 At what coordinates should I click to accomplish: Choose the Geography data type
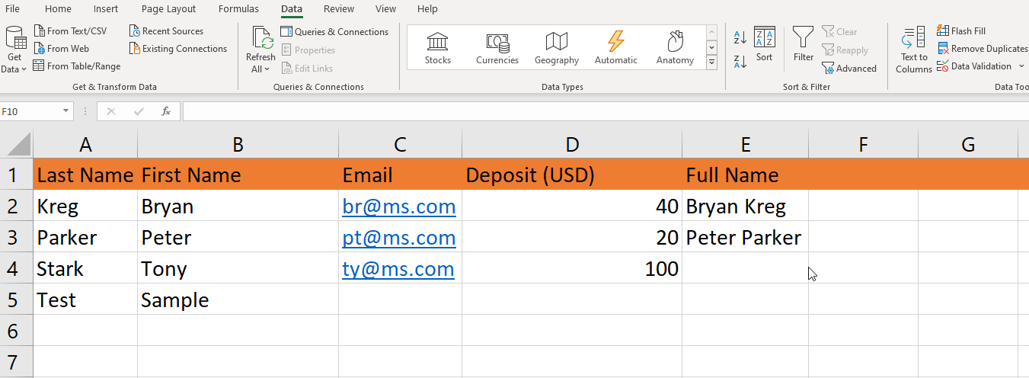[557, 47]
